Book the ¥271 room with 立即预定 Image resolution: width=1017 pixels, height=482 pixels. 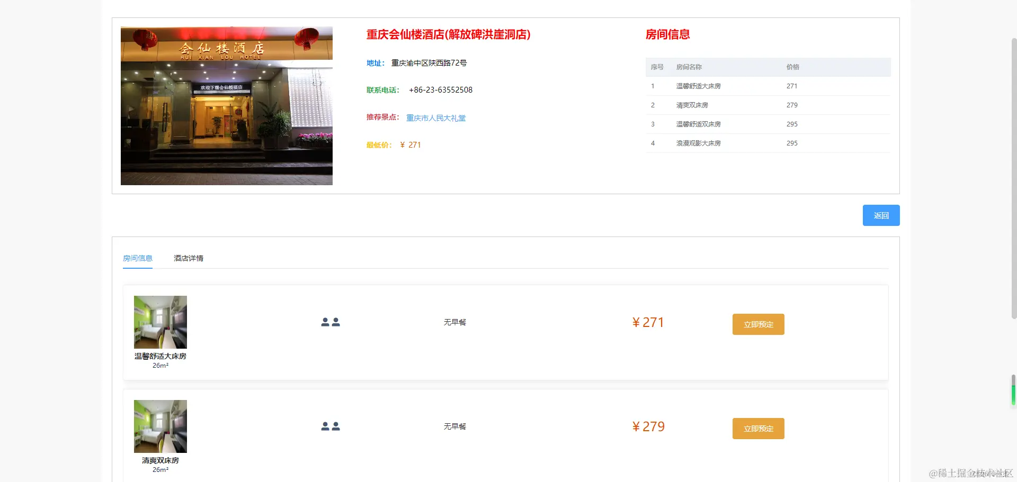(758, 324)
